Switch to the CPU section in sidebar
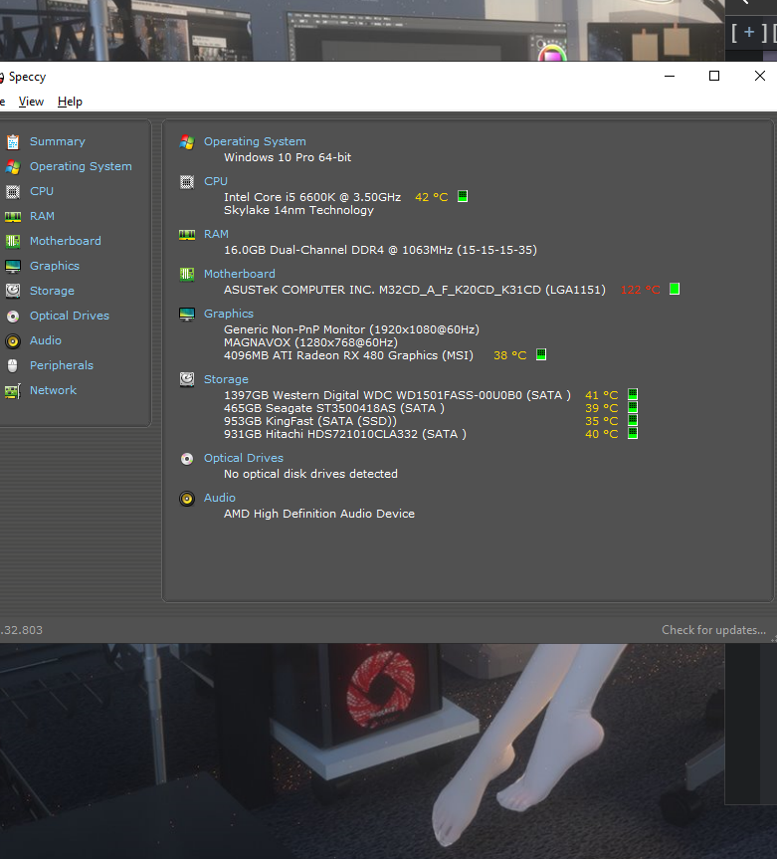 tap(42, 191)
